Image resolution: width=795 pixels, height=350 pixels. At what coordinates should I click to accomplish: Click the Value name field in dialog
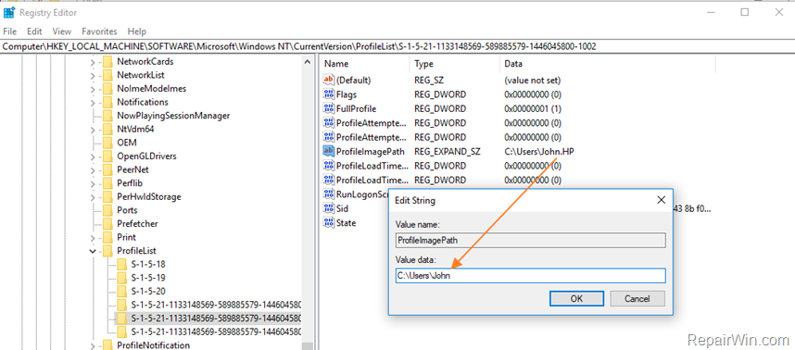pyautogui.click(x=530, y=241)
